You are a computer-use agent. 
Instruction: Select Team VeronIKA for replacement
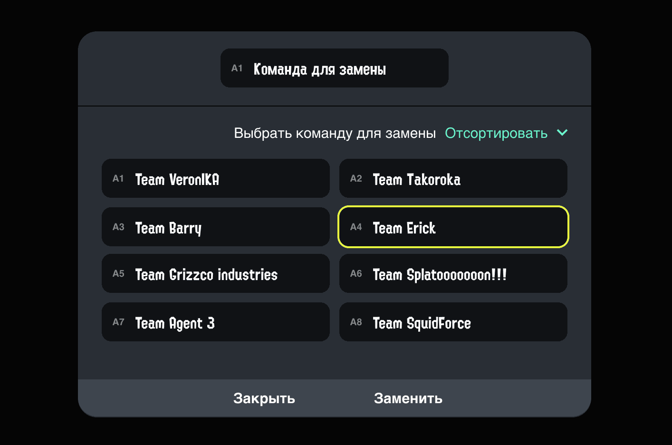tap(216, 178)
